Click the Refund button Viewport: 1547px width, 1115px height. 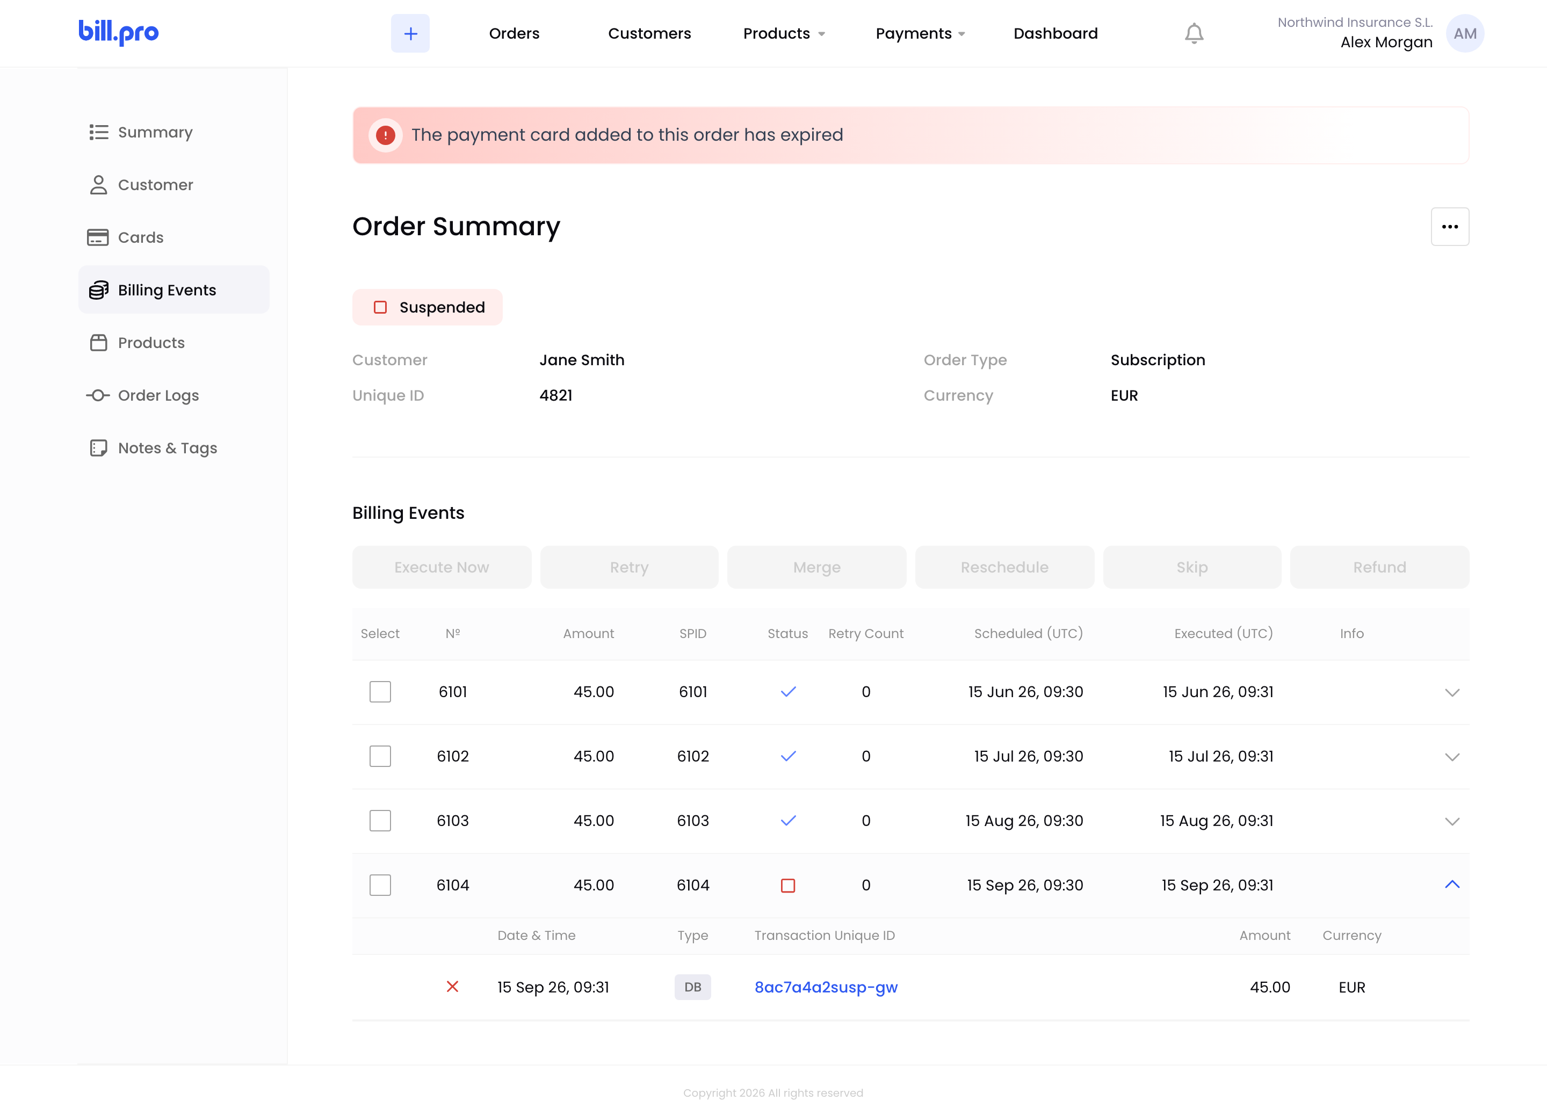click(1379, 567)
